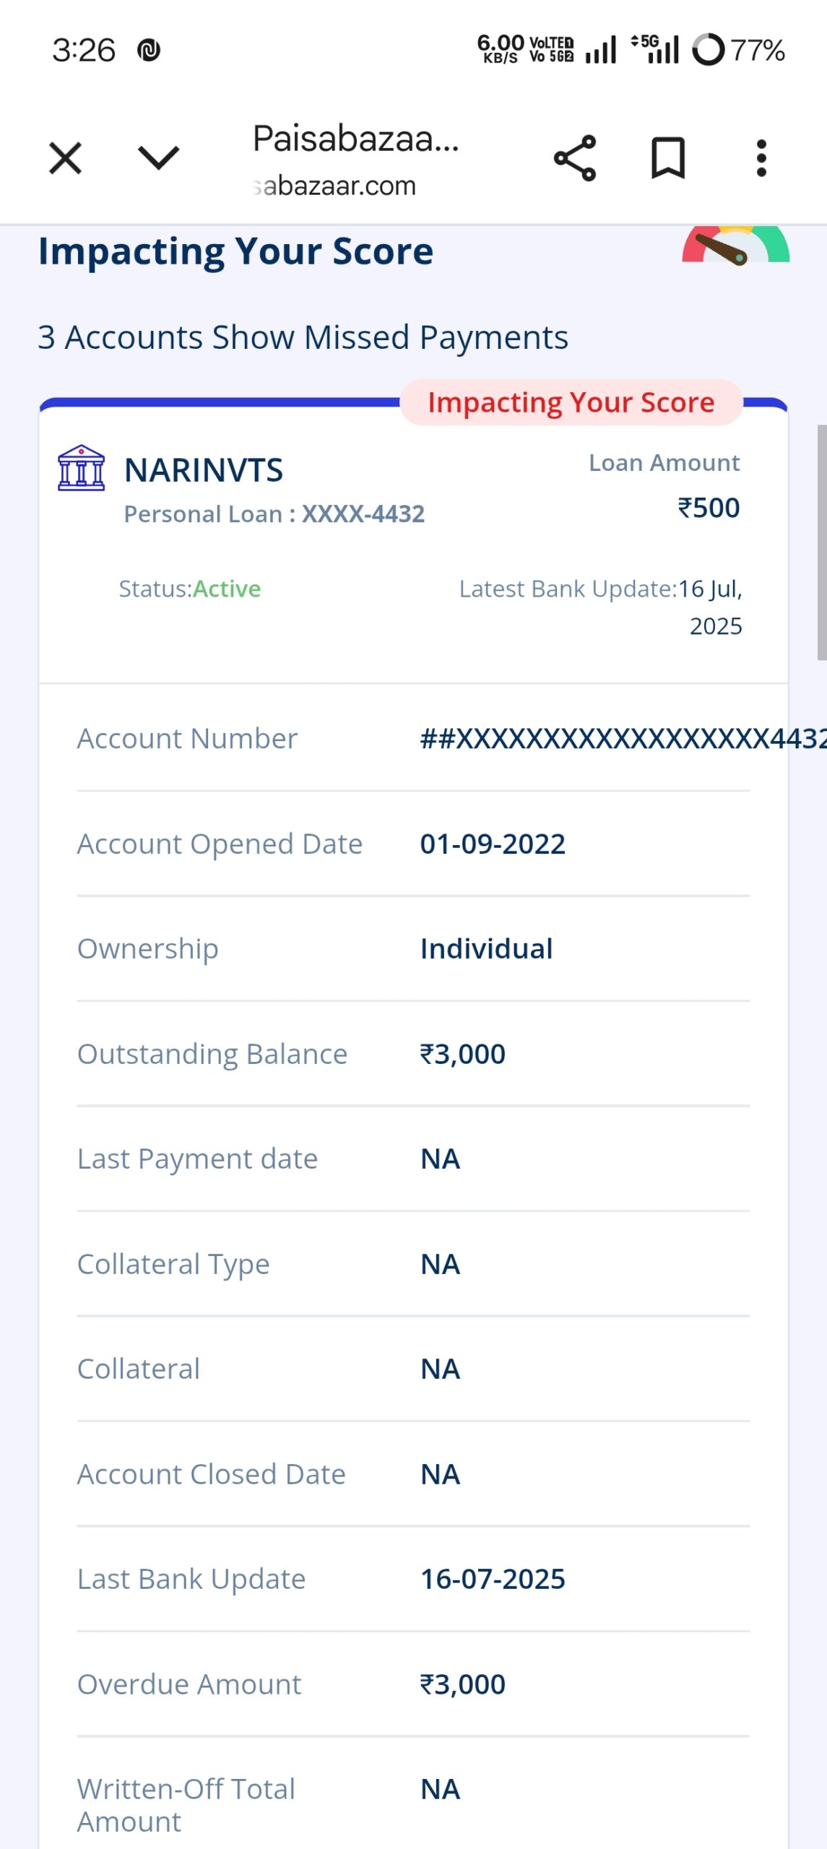Close the in-app browser tab

[x=66, y=158]
